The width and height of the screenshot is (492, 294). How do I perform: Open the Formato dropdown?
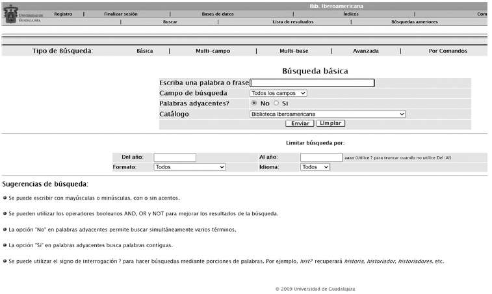coord(190,167)
